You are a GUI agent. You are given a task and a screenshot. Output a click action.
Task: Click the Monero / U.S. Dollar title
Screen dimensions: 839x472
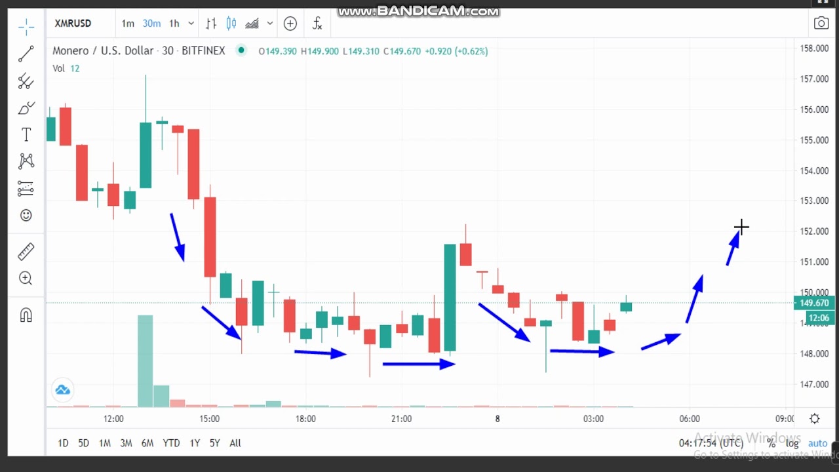pos(103,50)
